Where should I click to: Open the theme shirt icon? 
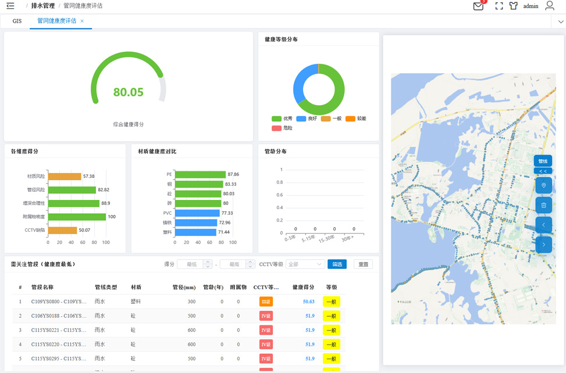(513, 6)
